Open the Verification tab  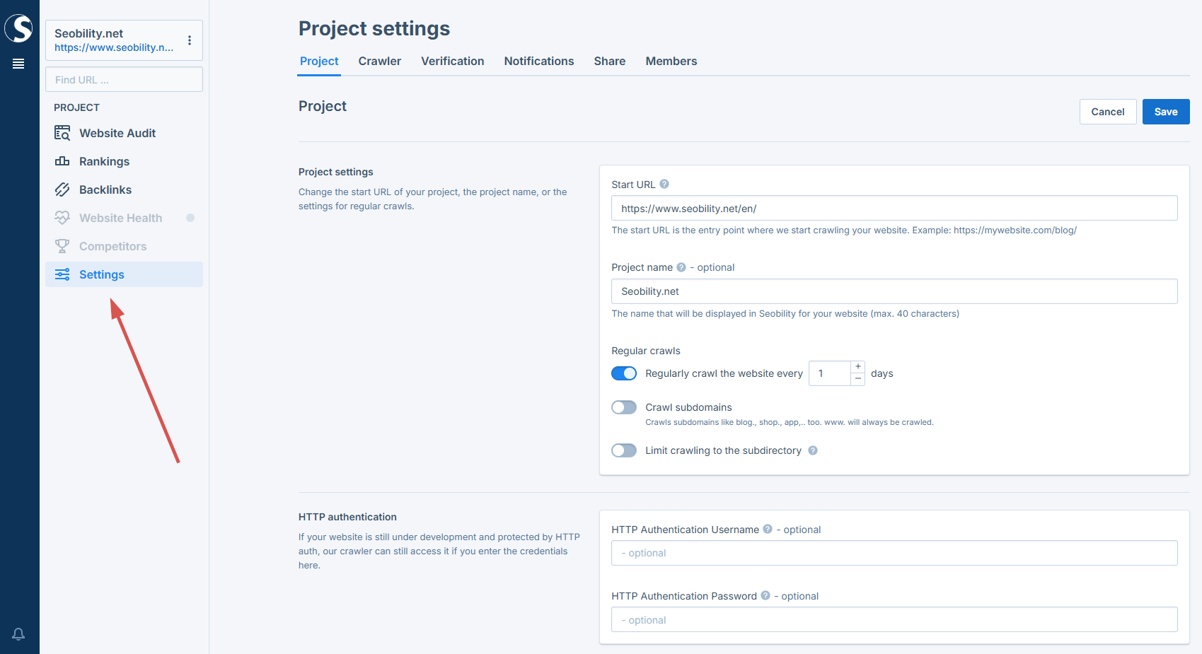point(453,61)
